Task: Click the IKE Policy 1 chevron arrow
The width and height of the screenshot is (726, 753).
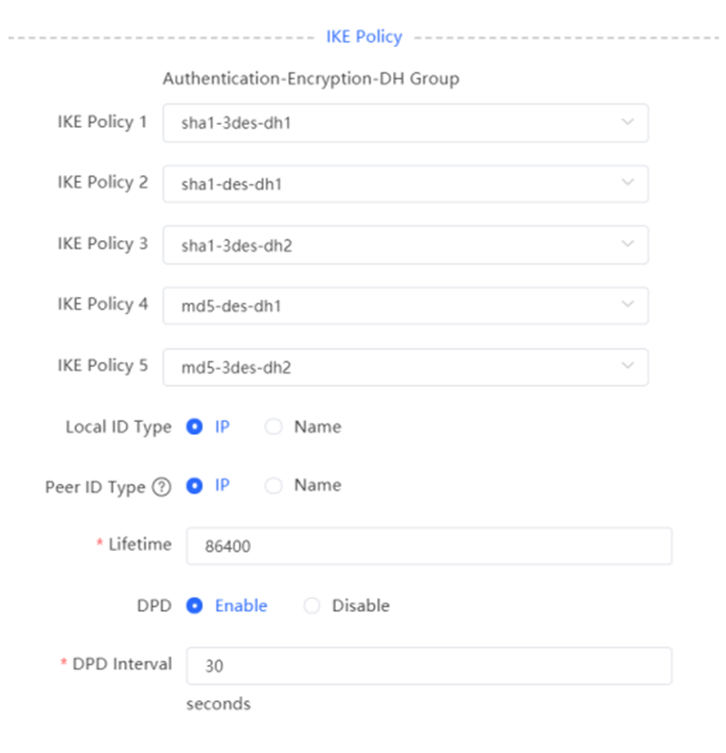Action: click(627, 122)
